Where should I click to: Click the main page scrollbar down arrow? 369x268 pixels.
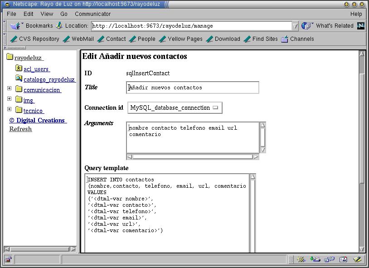[x=362, y=249]
